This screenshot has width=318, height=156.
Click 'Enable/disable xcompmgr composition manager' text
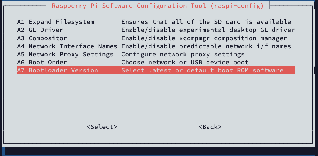point(204,38)
